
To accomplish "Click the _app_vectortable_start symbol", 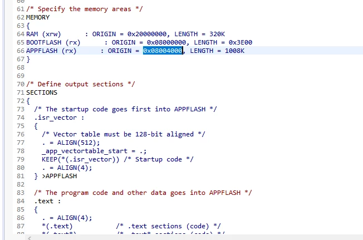I will point(85,151).
